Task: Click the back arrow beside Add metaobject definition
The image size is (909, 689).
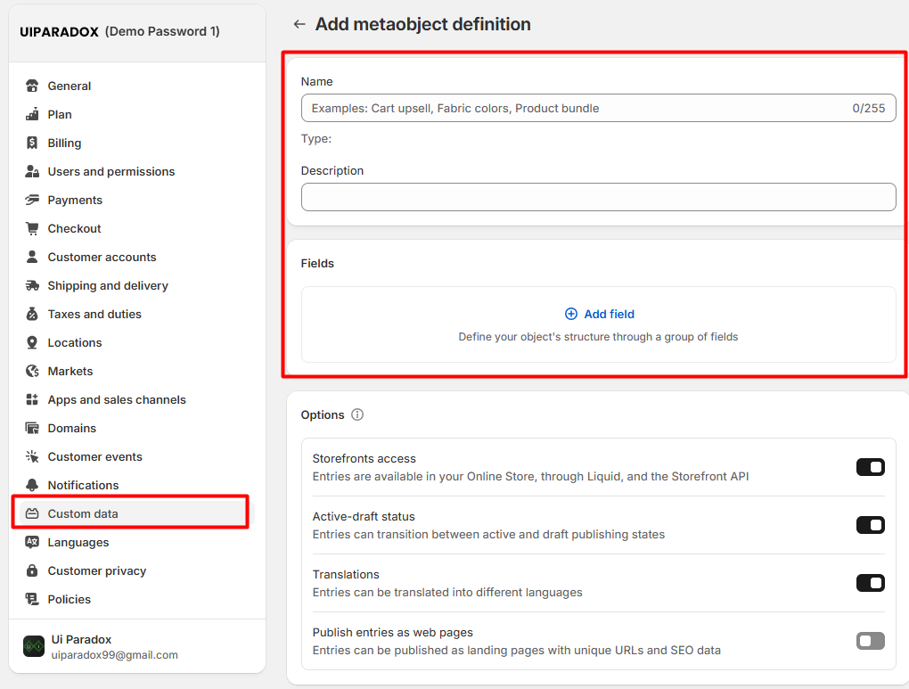Action: [299, 25]
